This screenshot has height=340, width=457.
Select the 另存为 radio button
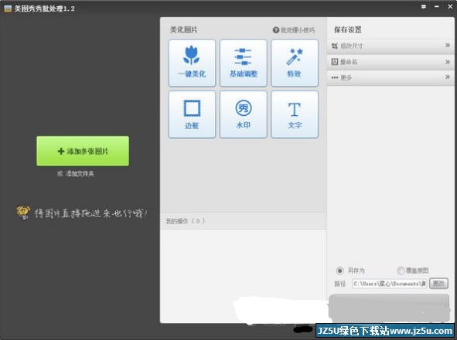tap(339, 270)
